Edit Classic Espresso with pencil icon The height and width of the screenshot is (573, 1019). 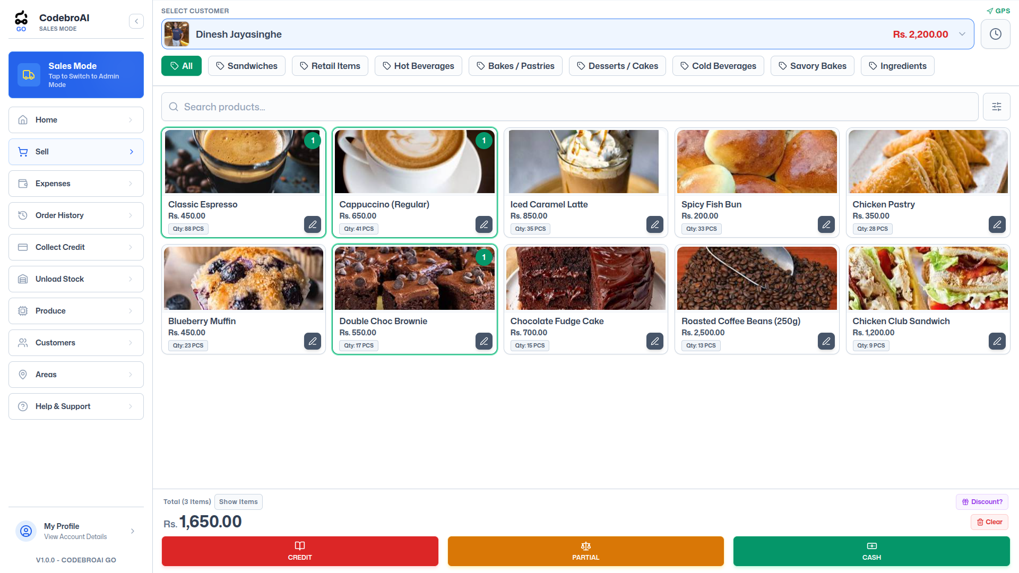click(x=313, y=224)
